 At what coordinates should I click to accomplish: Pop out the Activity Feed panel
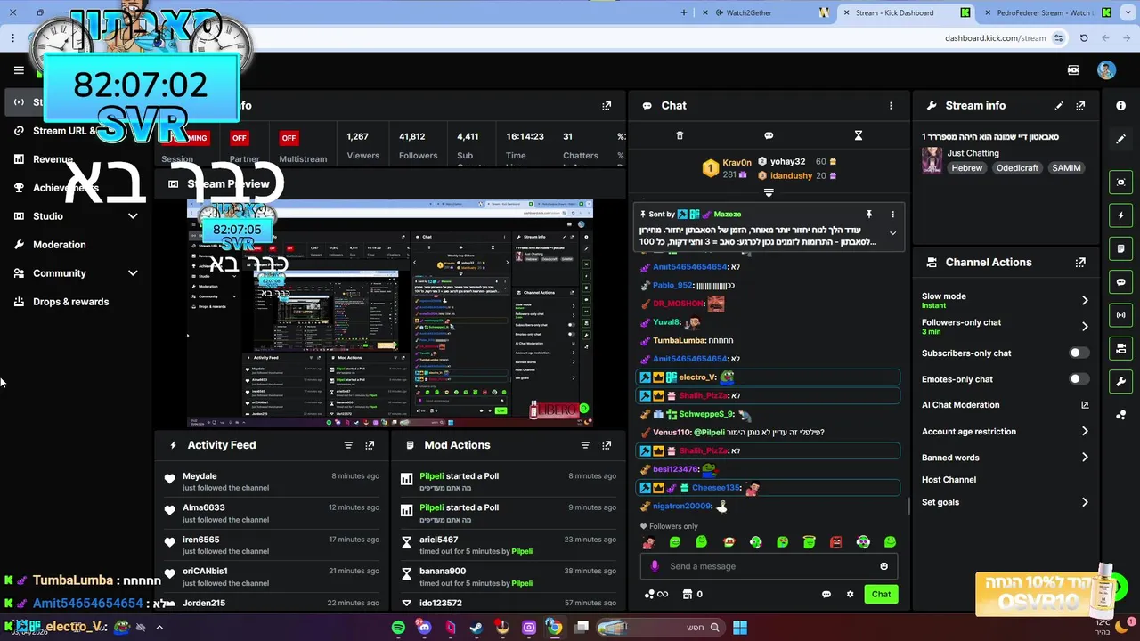tap(370, 445)
